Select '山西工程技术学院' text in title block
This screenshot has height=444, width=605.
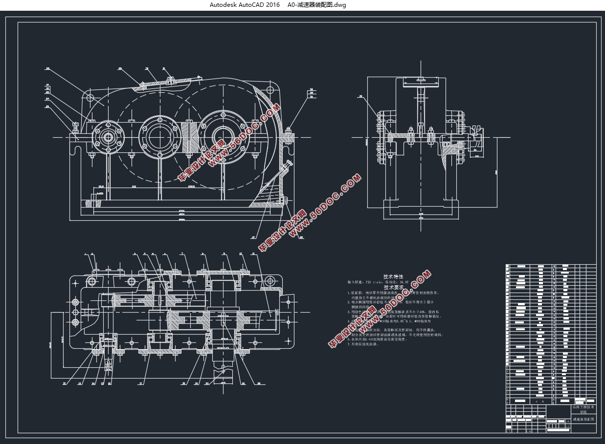[584, 409]
